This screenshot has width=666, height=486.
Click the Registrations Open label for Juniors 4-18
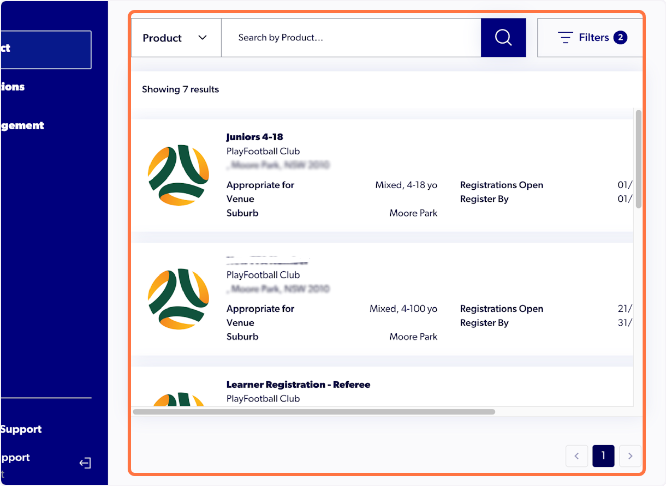pos(502,185)
